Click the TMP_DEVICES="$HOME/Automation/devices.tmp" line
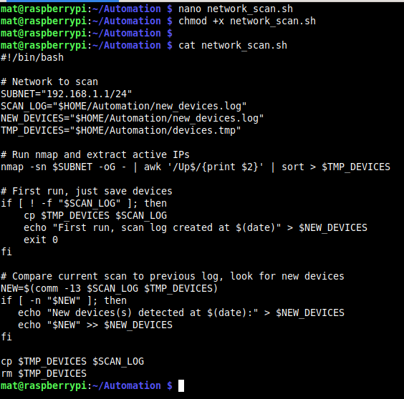Screen dimensions: 404x399 (121, 130)
